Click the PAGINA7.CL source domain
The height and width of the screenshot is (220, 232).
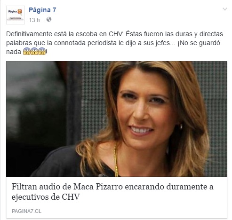point(26,211)
